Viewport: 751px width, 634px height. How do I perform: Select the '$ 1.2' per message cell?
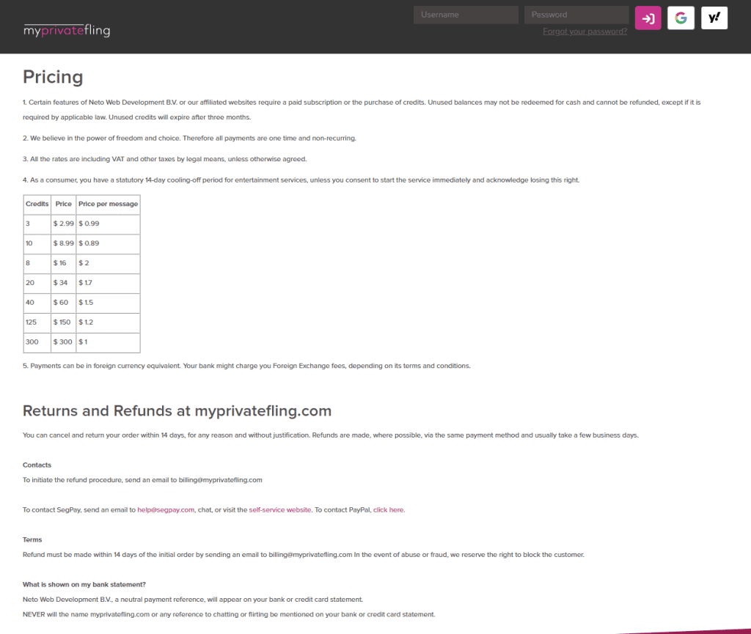pyautogui.click(x=108, y=322)
